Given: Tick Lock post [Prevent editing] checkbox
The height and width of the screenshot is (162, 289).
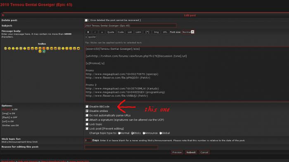Looking at the screenshot, I should click(x=87, y=128).
